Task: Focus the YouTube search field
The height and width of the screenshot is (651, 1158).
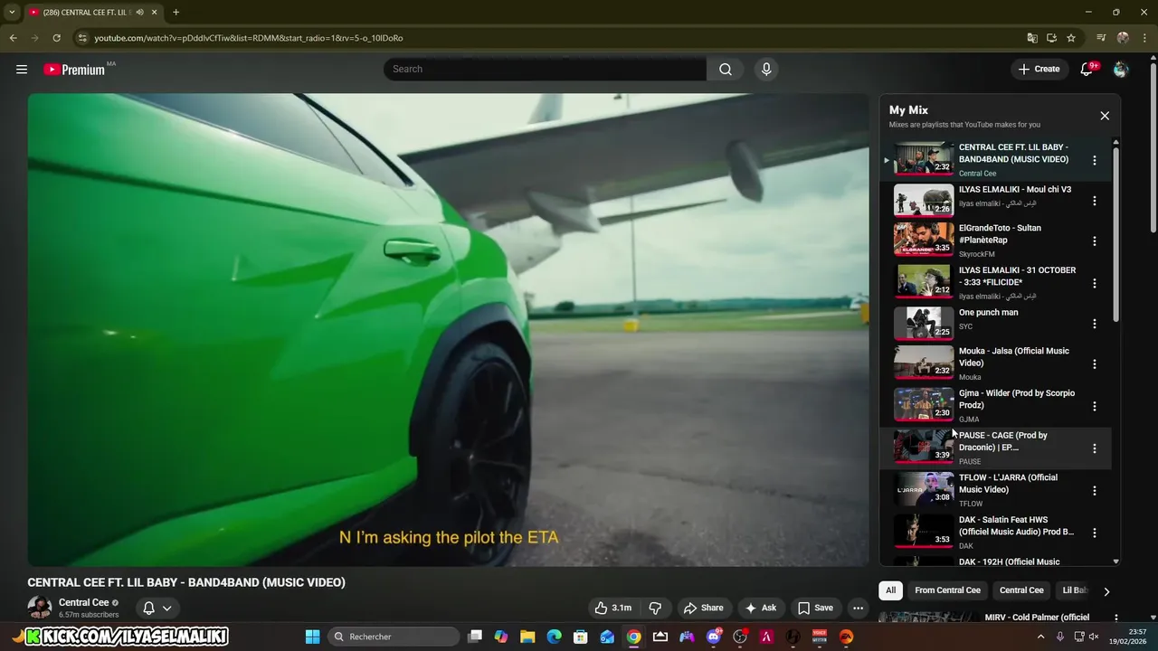Action: [545, 69]
